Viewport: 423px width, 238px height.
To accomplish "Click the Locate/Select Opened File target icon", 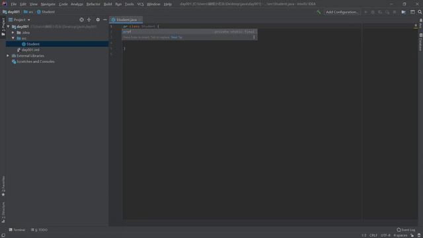I will click(x=81, y=20).
